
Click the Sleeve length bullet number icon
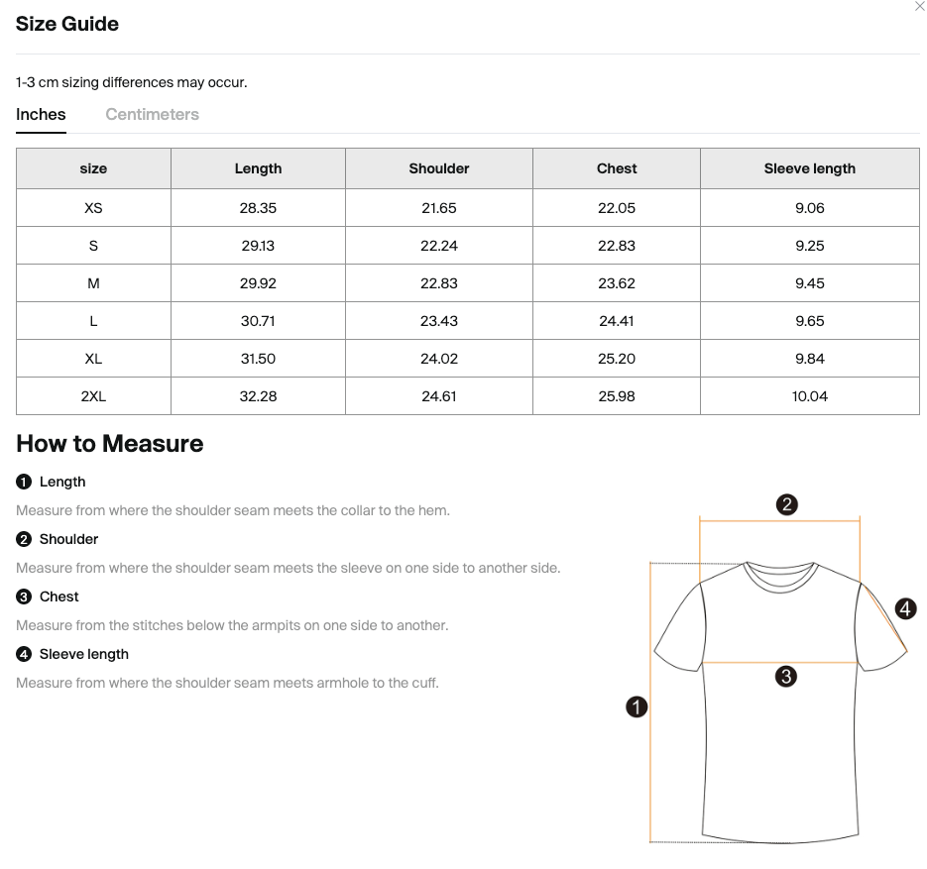(x=24, y=654)
